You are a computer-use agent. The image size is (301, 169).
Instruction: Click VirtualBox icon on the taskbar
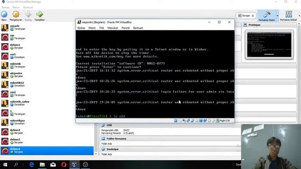74,165
